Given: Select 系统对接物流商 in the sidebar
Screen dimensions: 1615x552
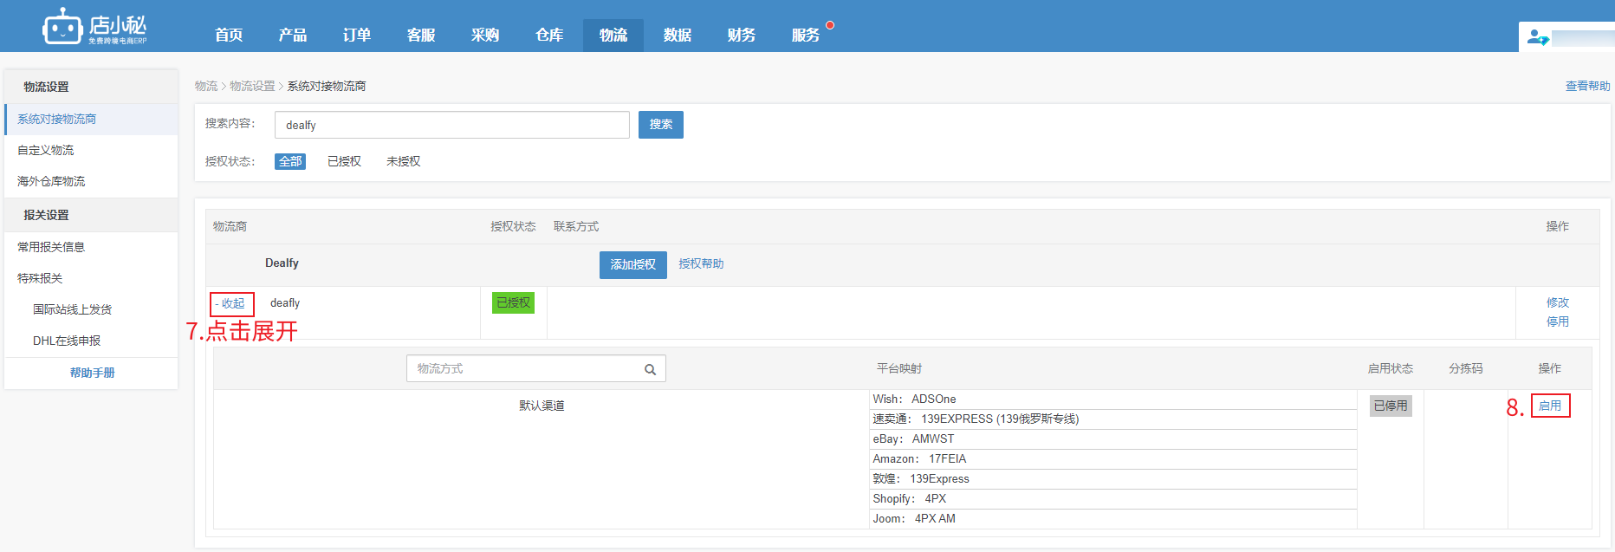Looking at the screenshot, I should point(91,120).
